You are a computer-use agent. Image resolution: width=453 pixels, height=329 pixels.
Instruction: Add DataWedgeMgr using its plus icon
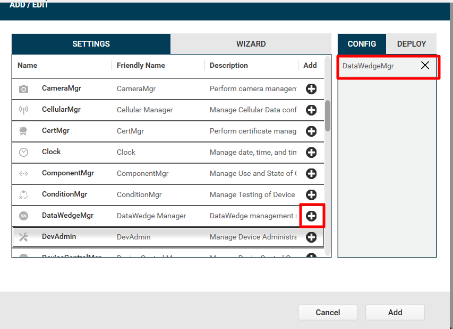tap(311, 216)
